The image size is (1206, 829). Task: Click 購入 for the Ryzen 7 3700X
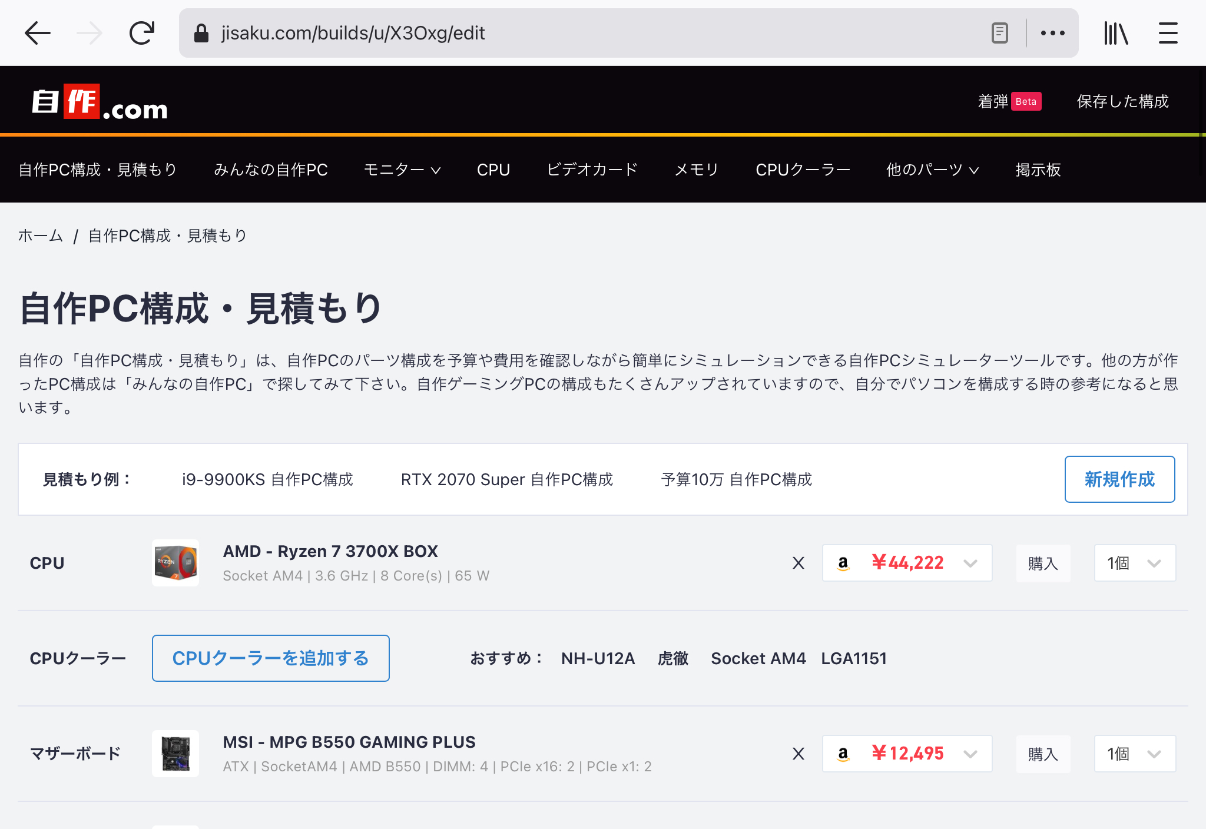(1043, 563)
